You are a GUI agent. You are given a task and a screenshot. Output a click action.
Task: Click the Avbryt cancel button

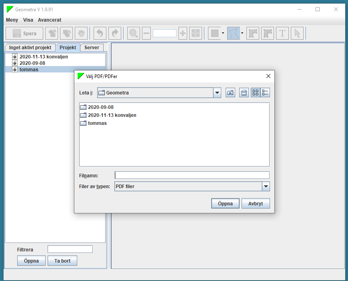(x=256, y=203)
